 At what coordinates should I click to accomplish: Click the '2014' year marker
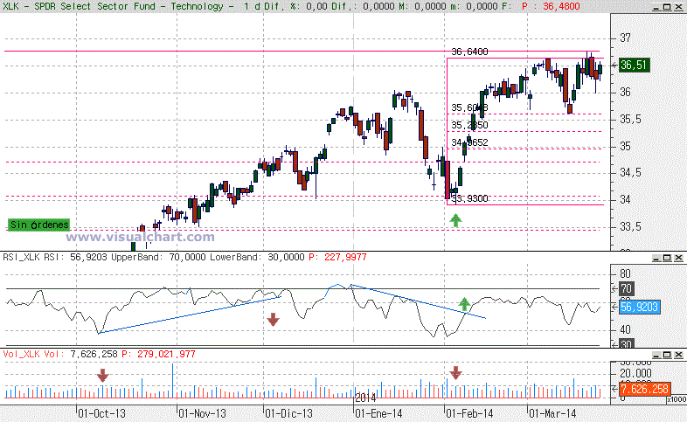click(366, 398)
